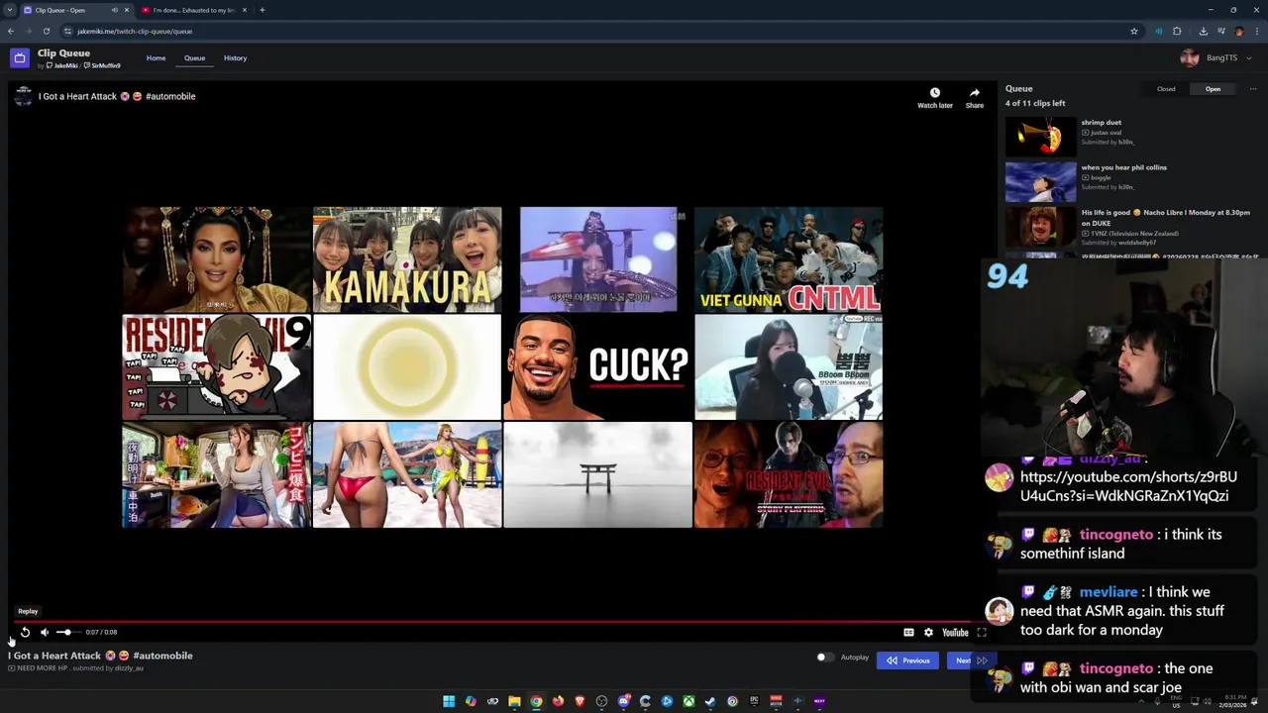
Task: Click the site information icon in address bar
Action: click(67, 31)
